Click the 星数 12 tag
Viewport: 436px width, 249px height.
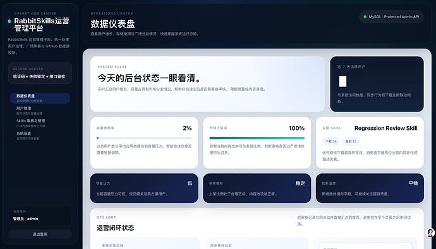click(x=351, y=141)
